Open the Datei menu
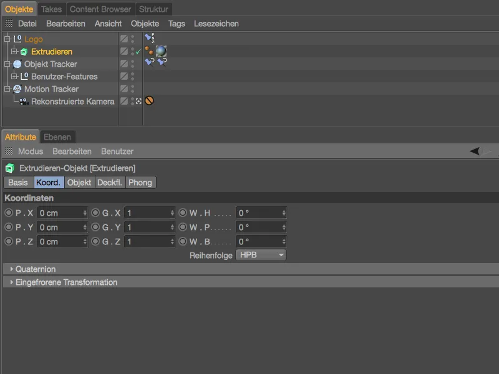Image resolution: width=499 pixels, height=374 pixels. (x=27, y=24)
